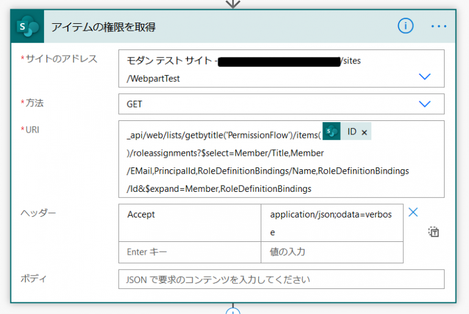Switch headers to text mode
This screenshot has height=314, width=469.
(x=434, y=232)
